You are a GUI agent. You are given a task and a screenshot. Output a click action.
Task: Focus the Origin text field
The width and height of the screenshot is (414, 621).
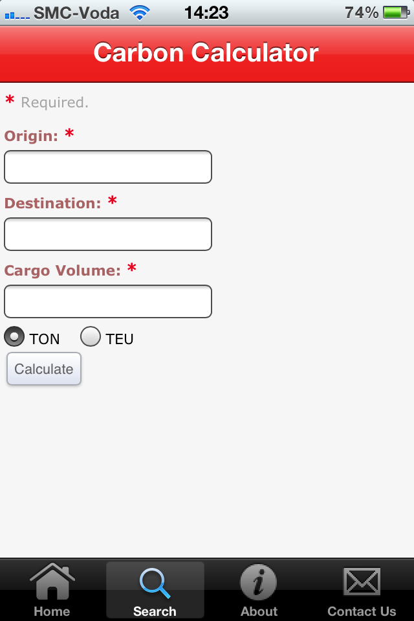tap(108, 167)
